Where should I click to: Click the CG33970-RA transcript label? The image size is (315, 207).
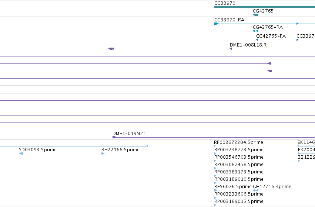click(229, 20)
